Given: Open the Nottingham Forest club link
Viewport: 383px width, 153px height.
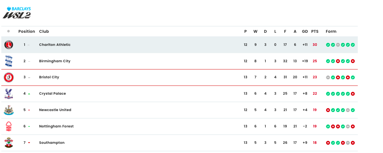Looking at the screenshot, I should (56, 126).
